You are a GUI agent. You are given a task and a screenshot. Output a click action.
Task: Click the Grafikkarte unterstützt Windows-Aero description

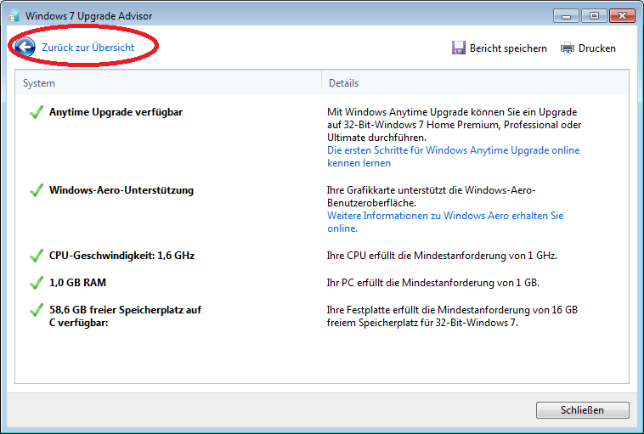click(432, 196)
